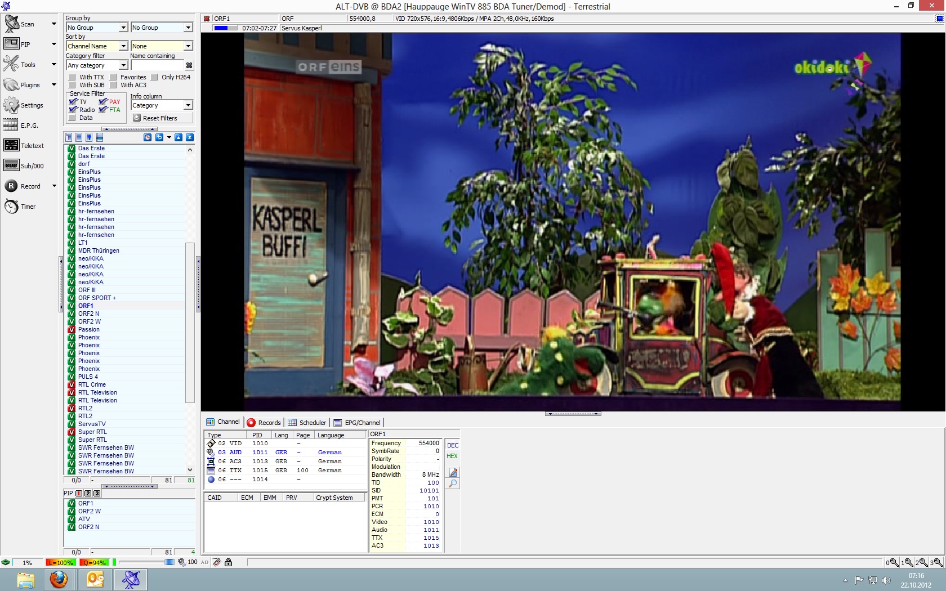Open the Timer tool
The image size is (946, 591).
tap(11, 207)
